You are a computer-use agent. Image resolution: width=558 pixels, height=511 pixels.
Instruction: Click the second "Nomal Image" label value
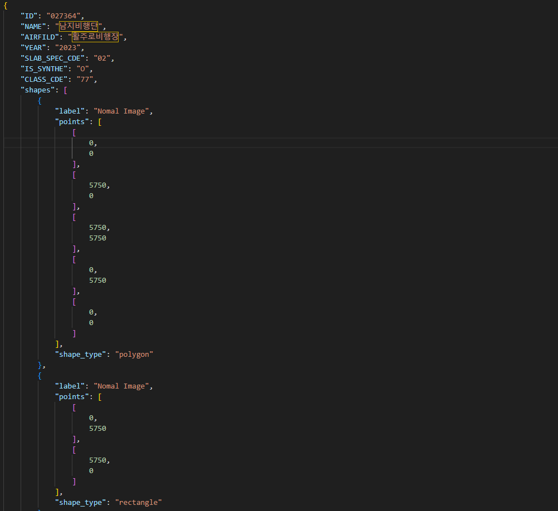tap(121, 386)
